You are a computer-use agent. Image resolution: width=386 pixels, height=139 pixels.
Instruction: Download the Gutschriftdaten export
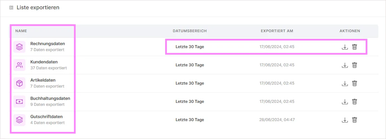pos(345,120)
